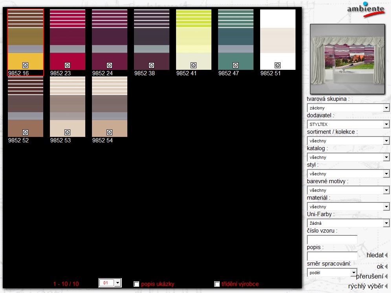This screenshot has height=293, width=391.
Task: Select fabric swatch 9852 23 crimson
Action: [67, 40]
